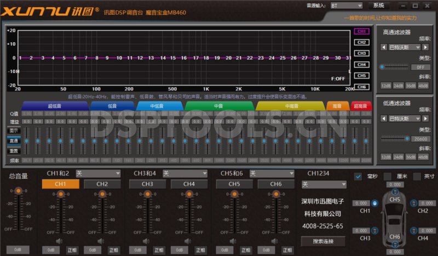The image size is (438, 256).
Task: Select CH3 in the graph channel list
Action: coord(361,53)
